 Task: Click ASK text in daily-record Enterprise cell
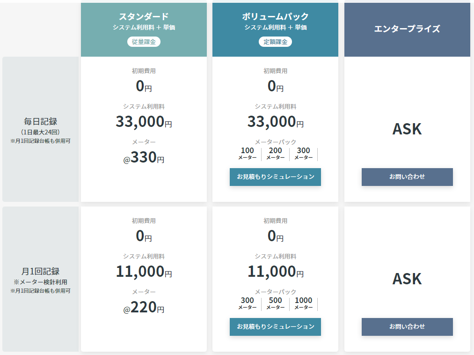coord(407,129)
